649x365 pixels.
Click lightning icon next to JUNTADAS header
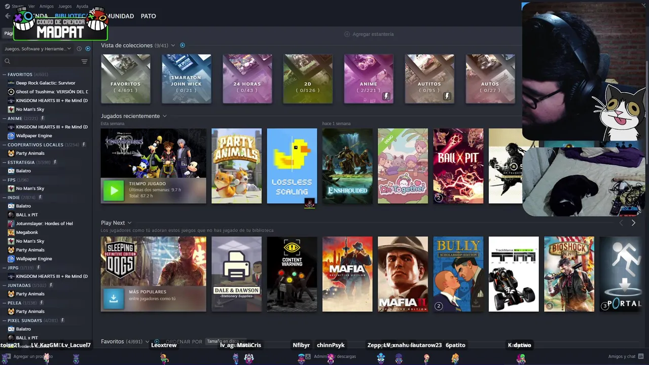(x=51, y=285)
